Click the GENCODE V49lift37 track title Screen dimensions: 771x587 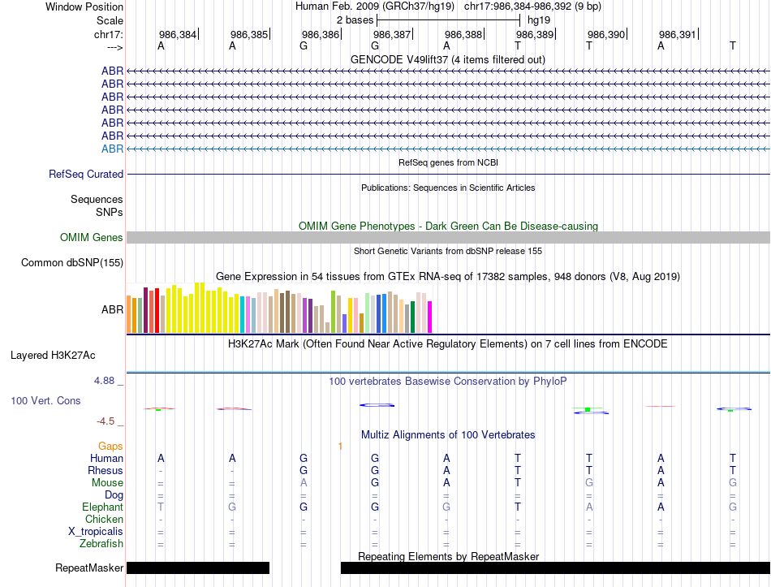(x=448, y=59)
